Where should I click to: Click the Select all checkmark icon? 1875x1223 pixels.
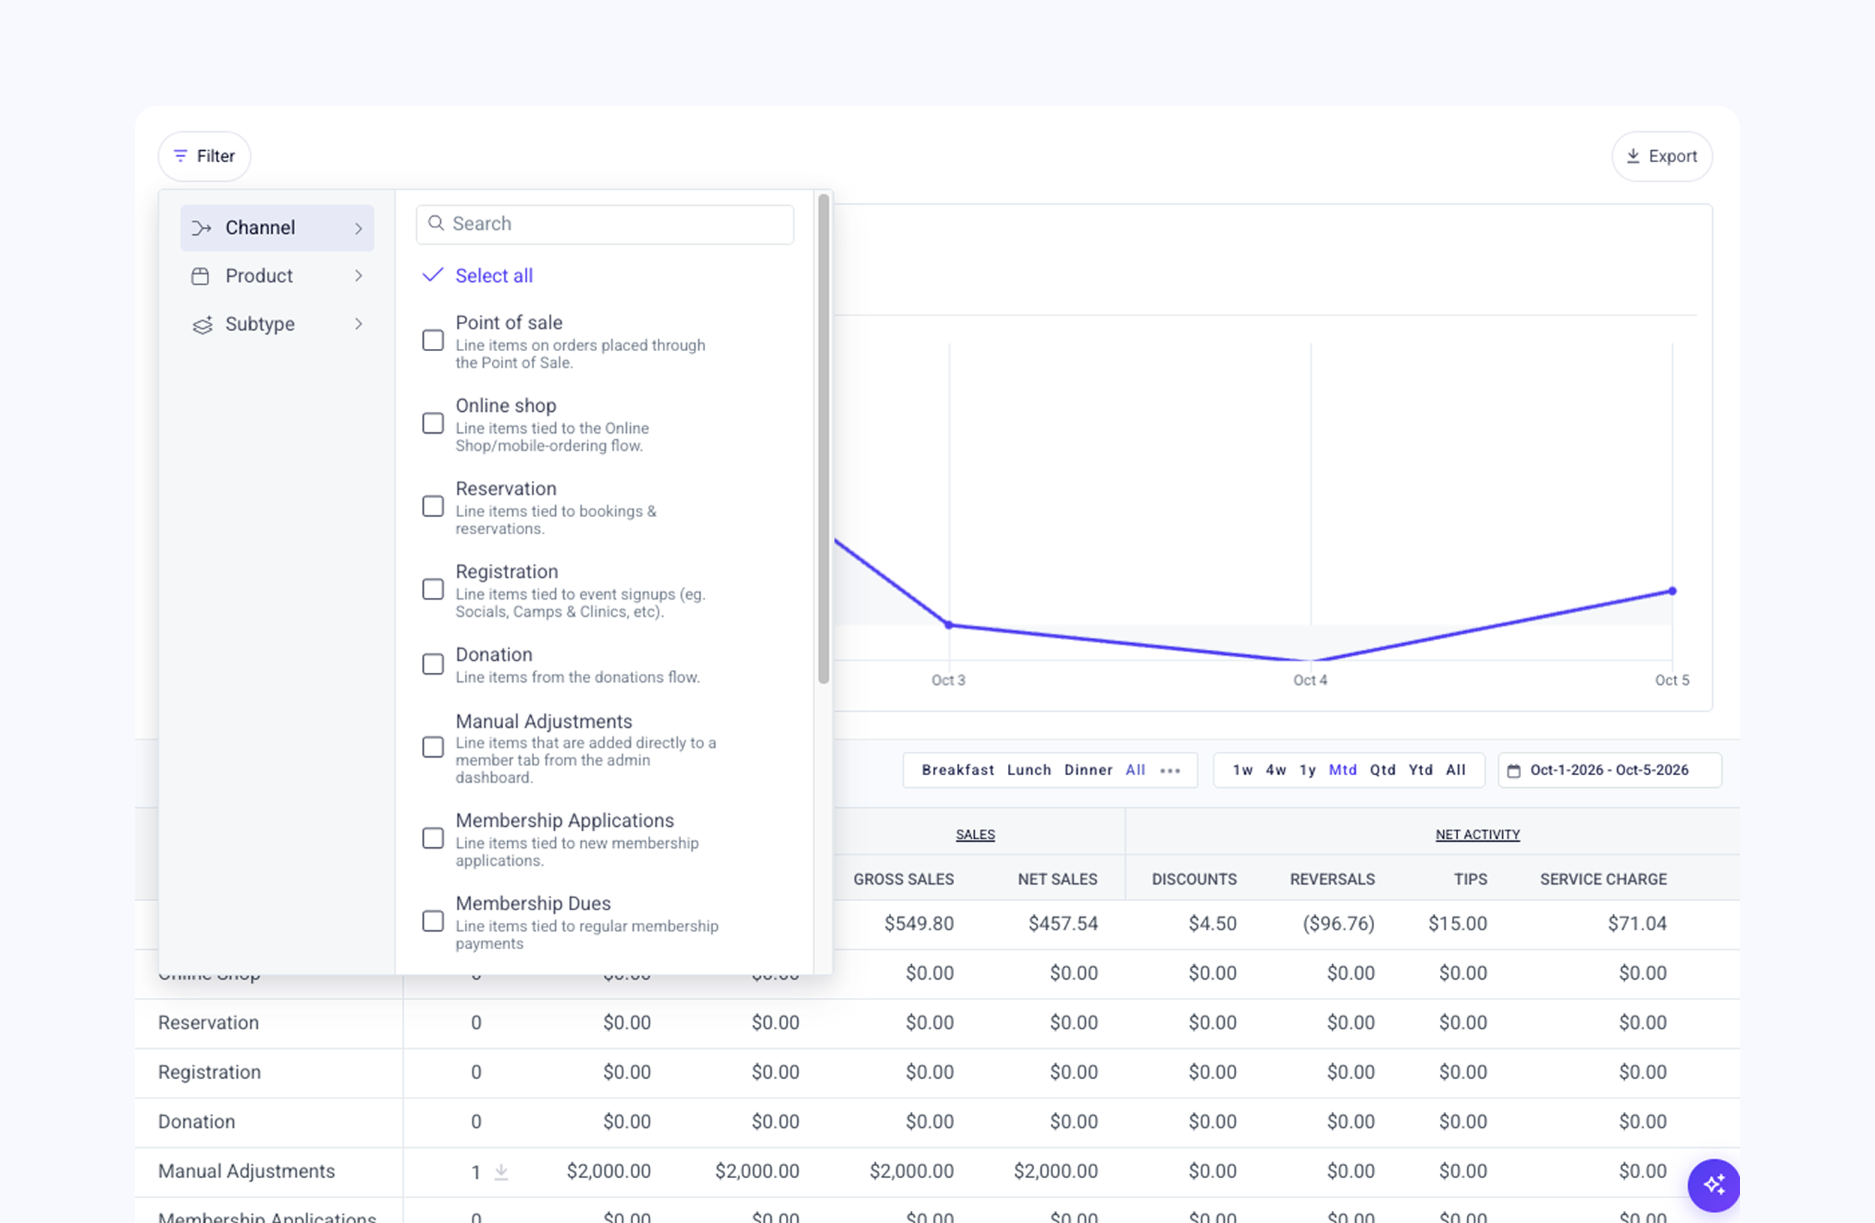pyautogui.click(x=433, y=275)
